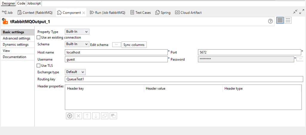Click Routing key field QueueTest1

click(184, 79)
